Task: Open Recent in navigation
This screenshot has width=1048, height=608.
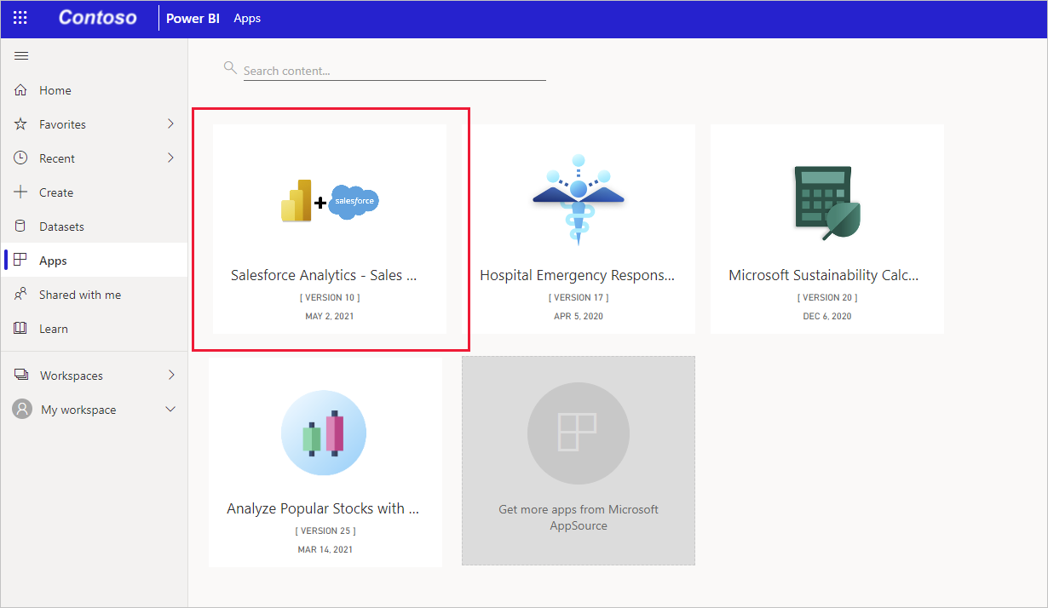Action: 57,158
